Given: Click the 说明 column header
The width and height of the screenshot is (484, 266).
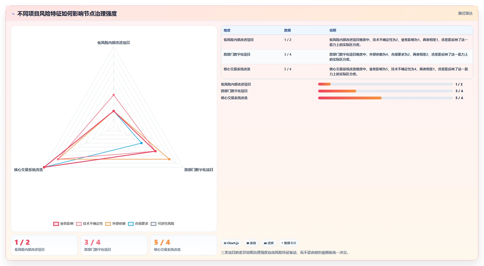Looking at the screenshot, I should pyautogui.click(x=333, y=30).
